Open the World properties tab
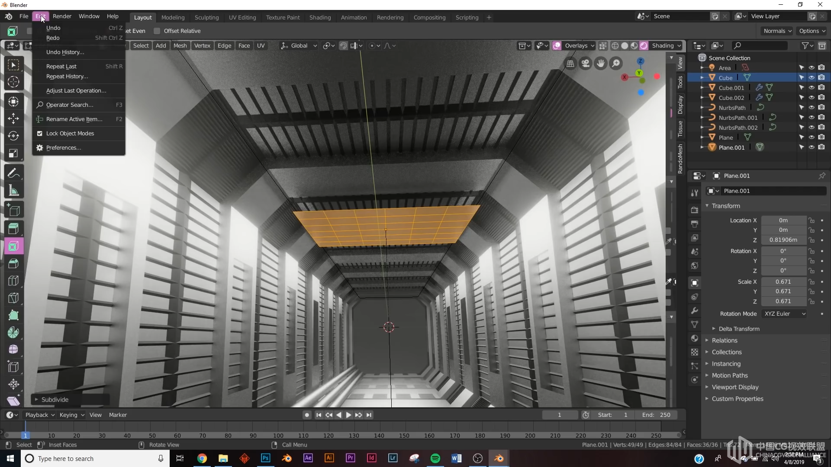The width and height of the screenshot is (831, 467). (x=695, y=265)
